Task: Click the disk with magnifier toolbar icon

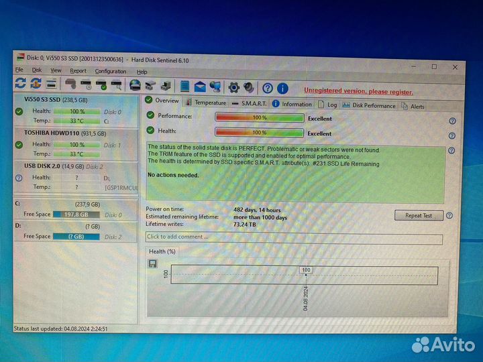Action: 117,85
